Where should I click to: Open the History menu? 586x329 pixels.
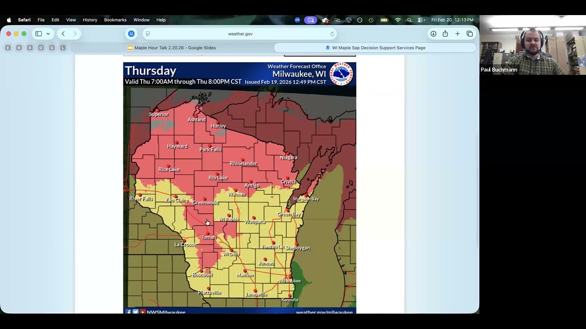(x=90, y=20)
